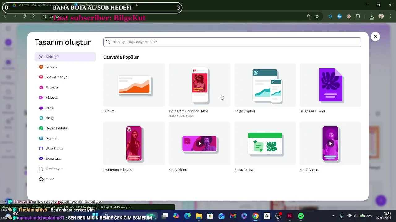This screenshot has width=396, height=222.
Task: Open the Chrome profile avatar
Action: (x=381, y=16)
